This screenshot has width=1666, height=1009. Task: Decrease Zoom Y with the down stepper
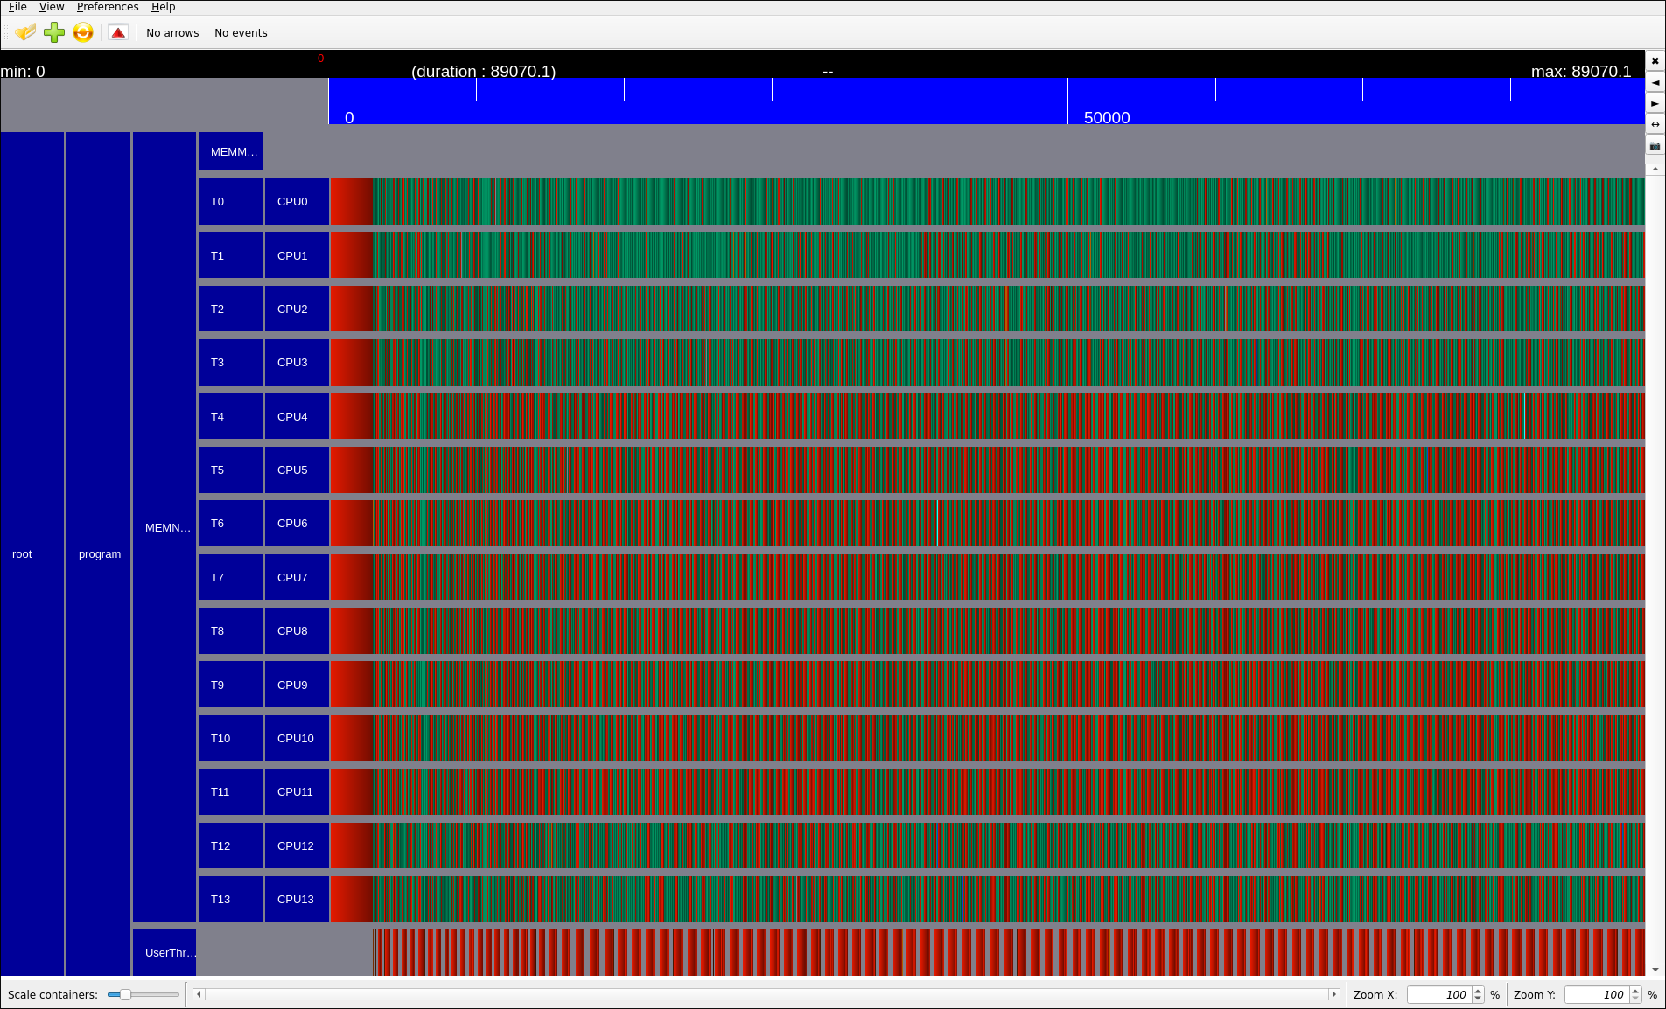pos(1635,999)
